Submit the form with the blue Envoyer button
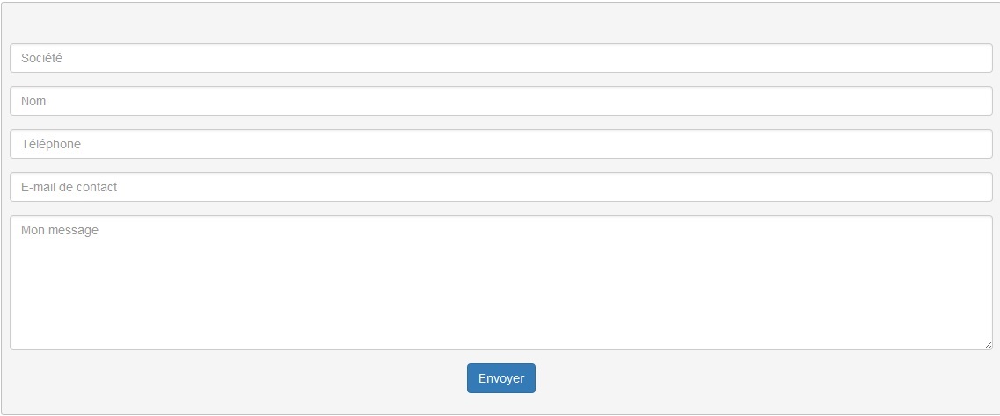This screenshot has height=416, width=1000. (500, 378)
